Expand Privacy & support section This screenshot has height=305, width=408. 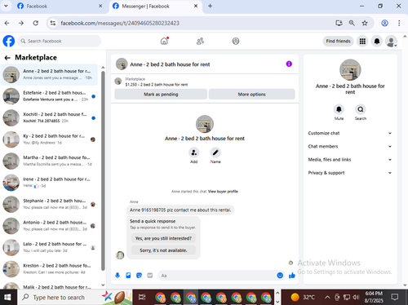pyautogui.click(x=350, y=173)
